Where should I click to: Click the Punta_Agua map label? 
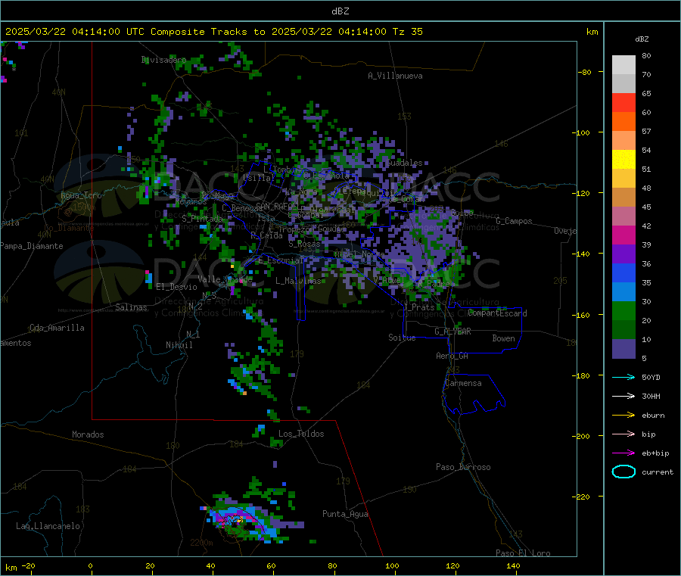(x=345, y=514)
